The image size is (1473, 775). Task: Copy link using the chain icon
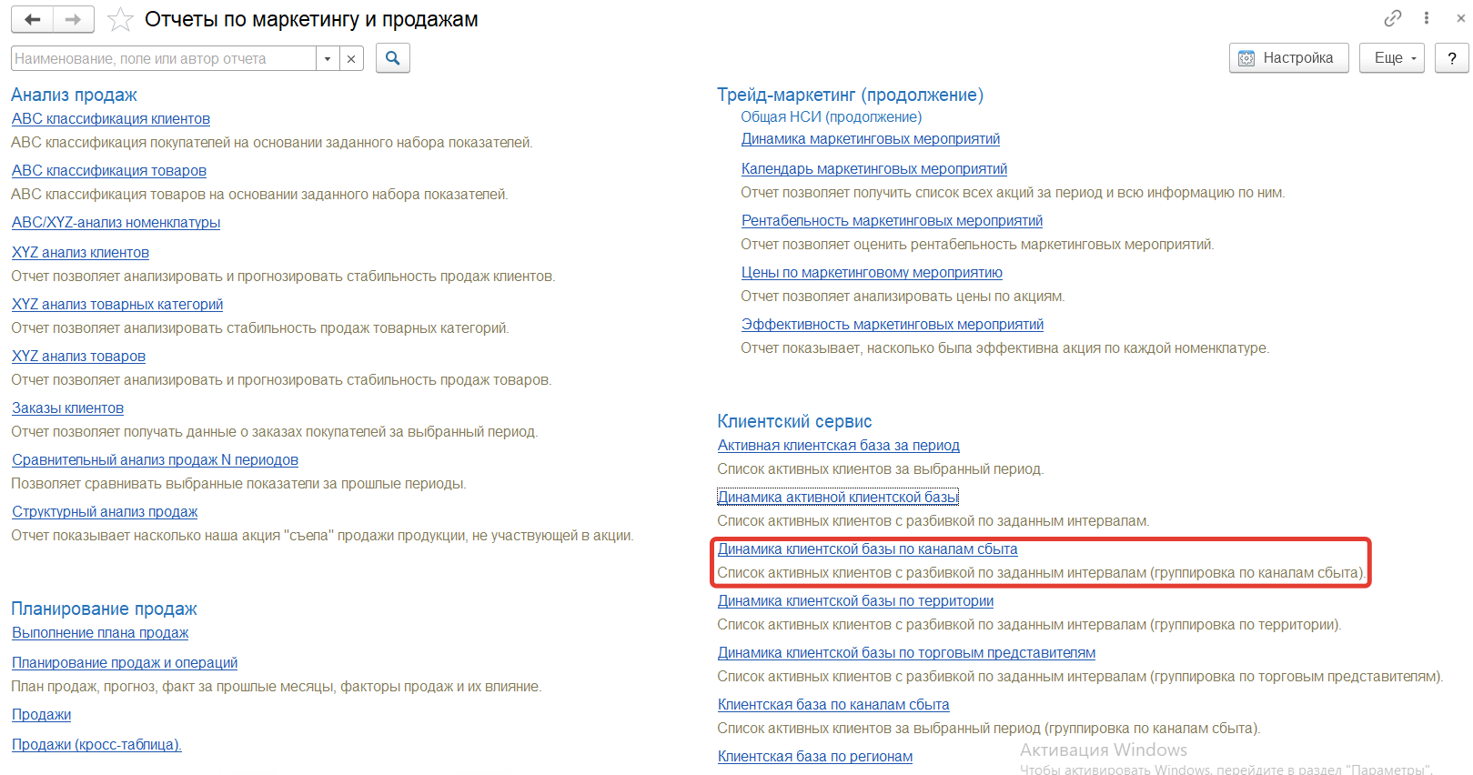click(x=1392, y=18)
